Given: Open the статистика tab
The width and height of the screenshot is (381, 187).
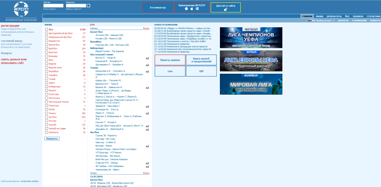Looking at the screenshot, I should [x=373, y=16].
